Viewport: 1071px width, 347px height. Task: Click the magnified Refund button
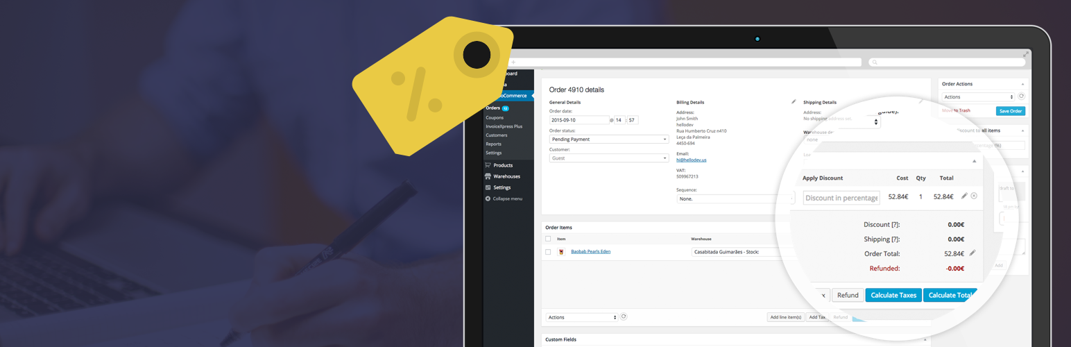pos(848,295)
